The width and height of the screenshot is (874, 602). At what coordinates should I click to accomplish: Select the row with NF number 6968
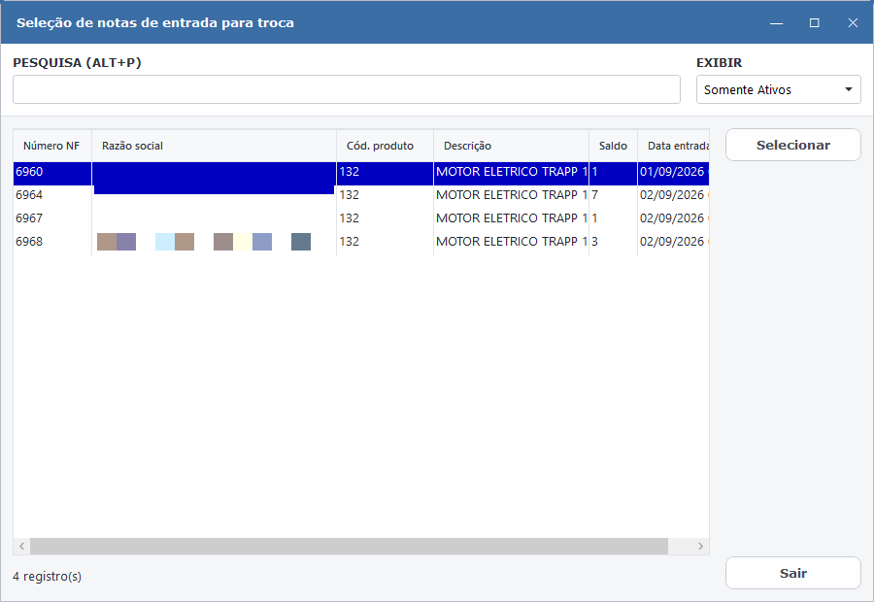360,242
